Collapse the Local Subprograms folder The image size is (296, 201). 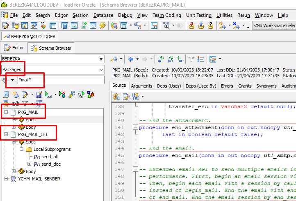coord(21,149)
